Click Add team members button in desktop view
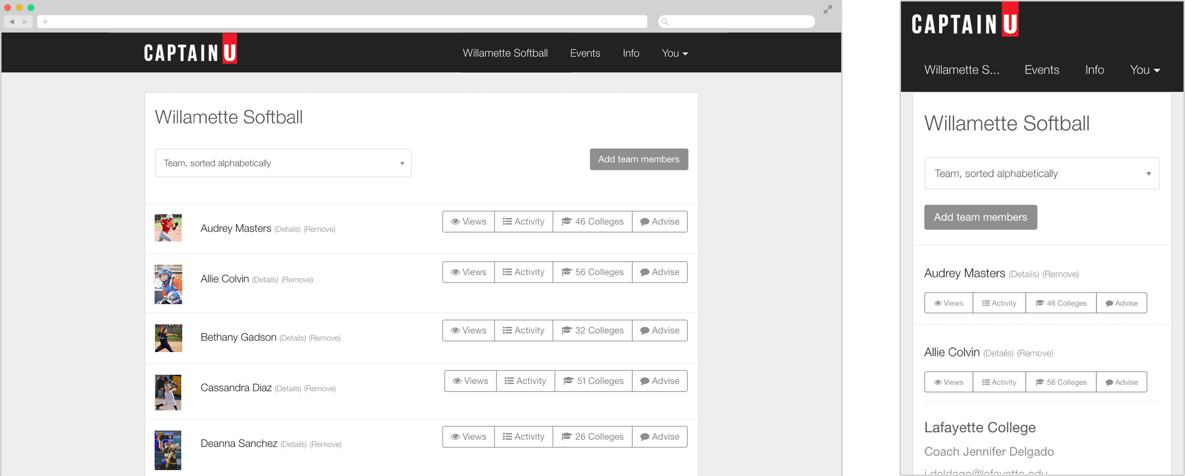 [x=638, y=159]
